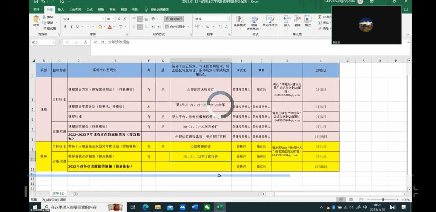The width and height of the screenshot is (436, 212).
Task: Click the Format cells (格式) icon
Action: [308, 19]
